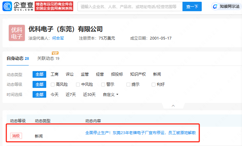Filter dynamics by 监管 type
The width and height of the screenshot is (242, 146).
click(85, 74)
